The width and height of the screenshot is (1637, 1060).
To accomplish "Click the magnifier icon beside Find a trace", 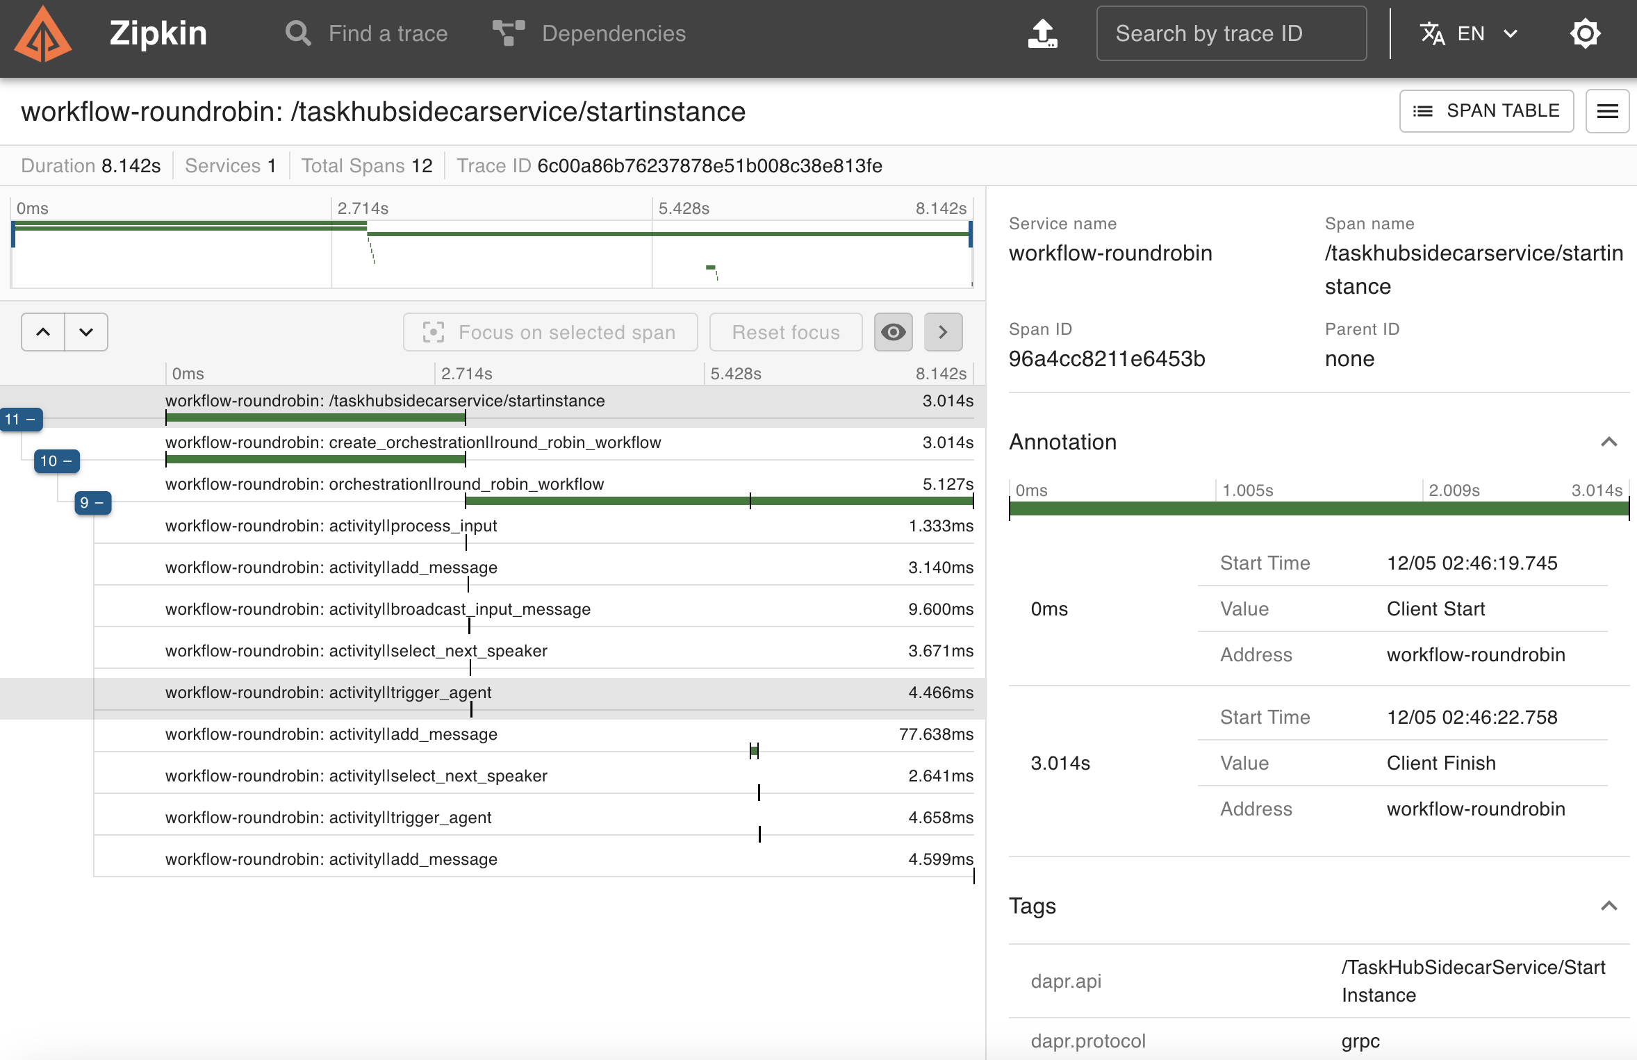I will [298, 33].
